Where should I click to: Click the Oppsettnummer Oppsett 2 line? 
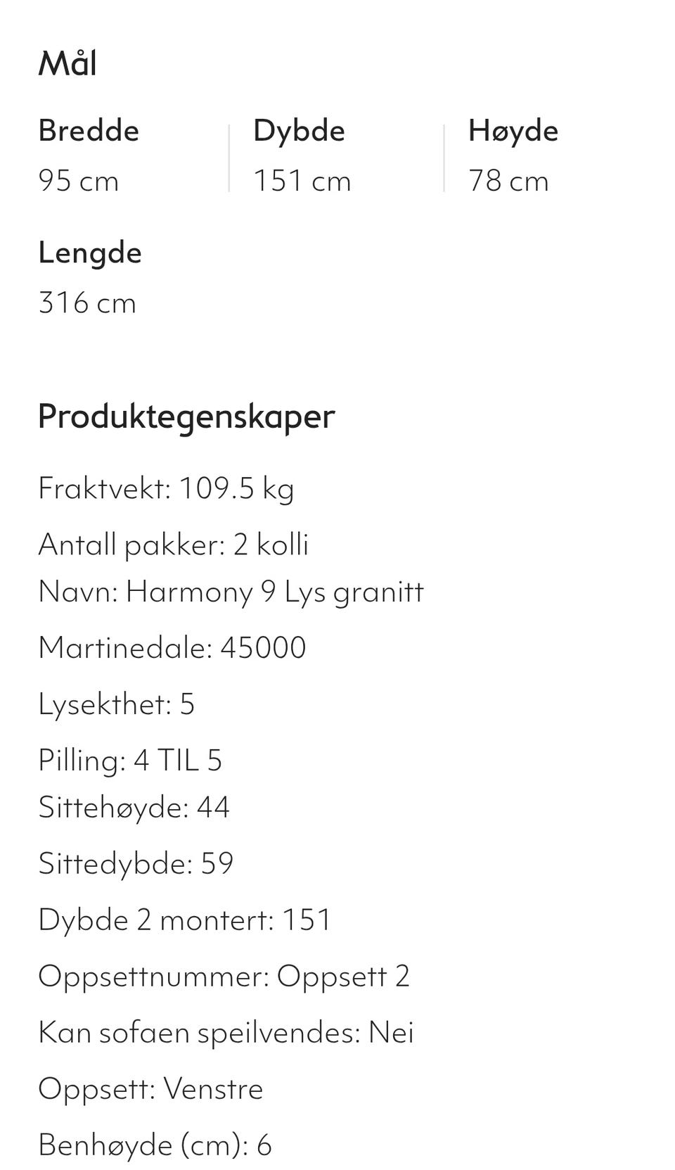[224, 977]
